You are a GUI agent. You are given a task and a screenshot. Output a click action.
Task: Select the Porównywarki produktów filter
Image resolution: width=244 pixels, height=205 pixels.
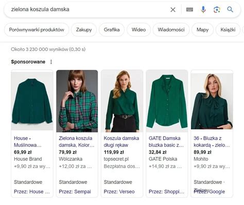coord(37,30)
